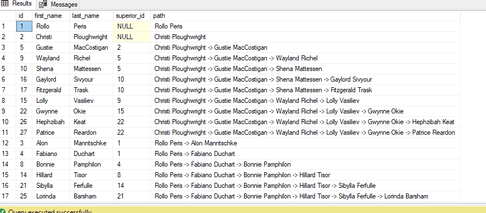Select first name cell Alon
Screen dimensions: 486x213
(50, 143)
